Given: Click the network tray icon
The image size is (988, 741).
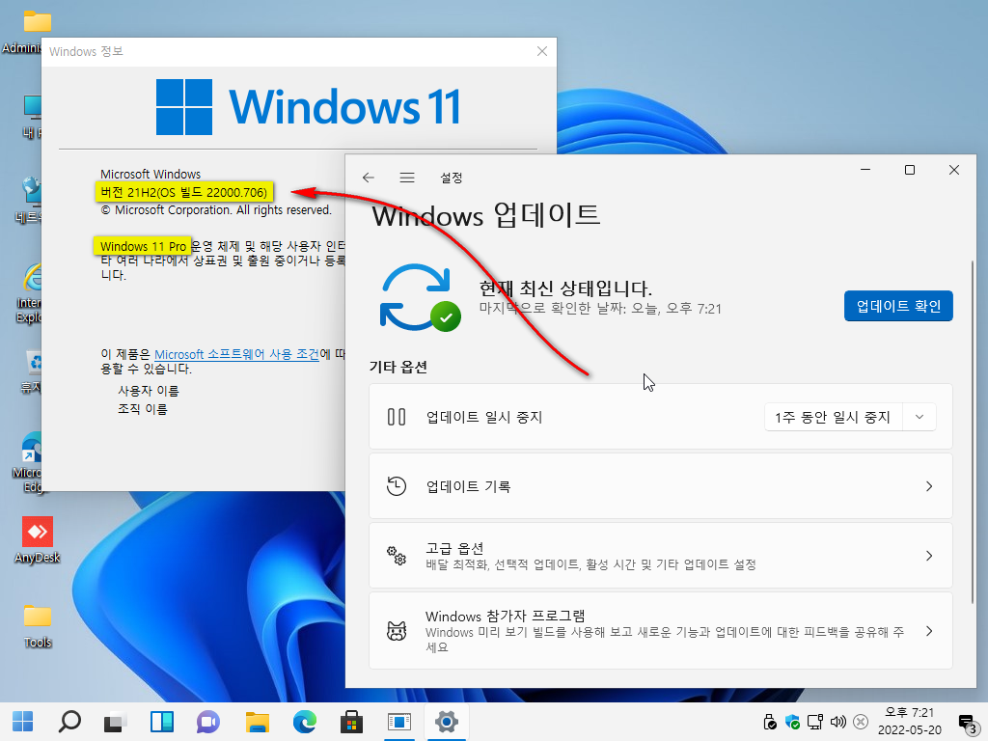Looking at the screenshot, I should coord(815,722).
